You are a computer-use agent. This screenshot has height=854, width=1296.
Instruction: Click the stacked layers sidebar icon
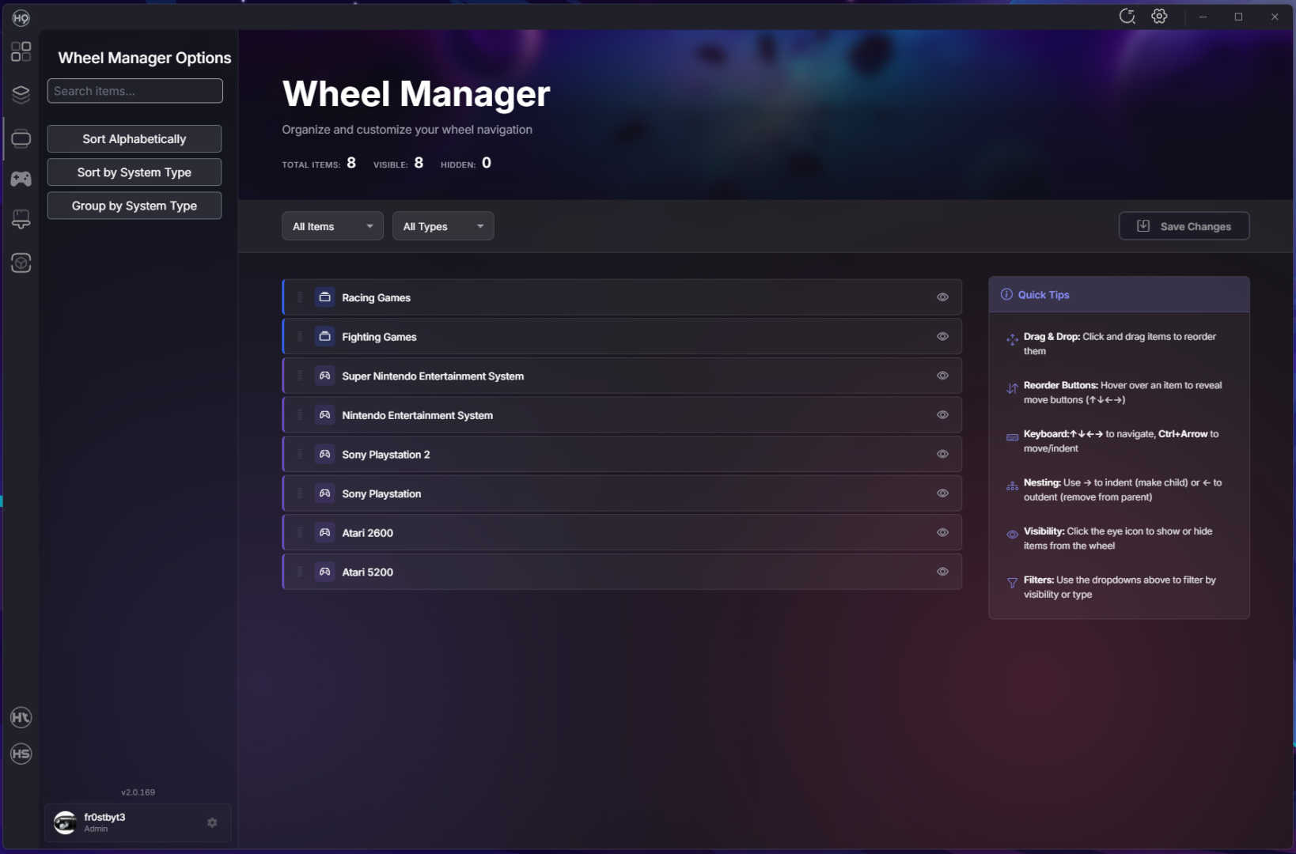pos(21,94)
